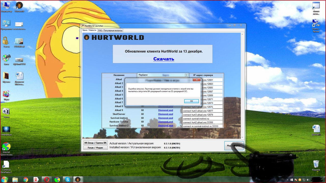Open the Internet Quick Access desktop icon
The height and width of the screenshot is (183, 326).
coord(6,149)
